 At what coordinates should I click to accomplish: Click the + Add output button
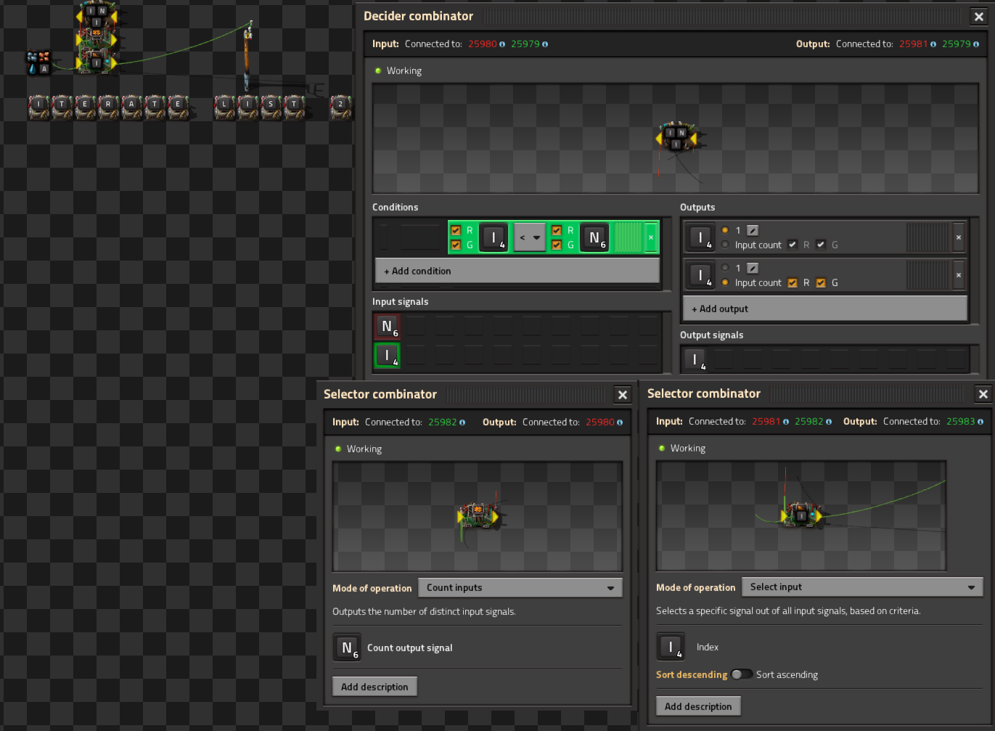[825, 309]
